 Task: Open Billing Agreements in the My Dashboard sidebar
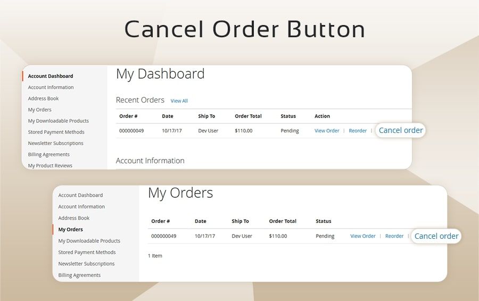(49, 154)
